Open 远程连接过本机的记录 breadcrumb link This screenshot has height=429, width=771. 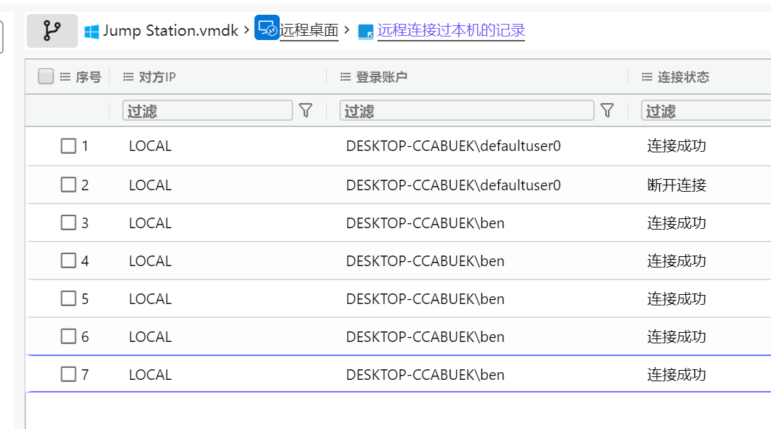[x=451, y=30]
